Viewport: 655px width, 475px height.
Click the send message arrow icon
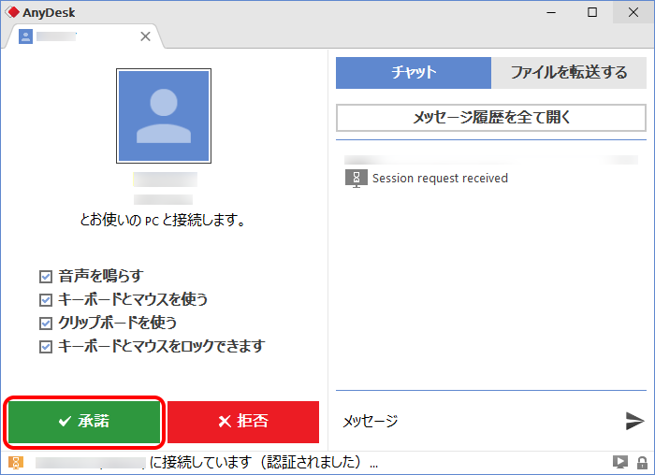(634, 421)
